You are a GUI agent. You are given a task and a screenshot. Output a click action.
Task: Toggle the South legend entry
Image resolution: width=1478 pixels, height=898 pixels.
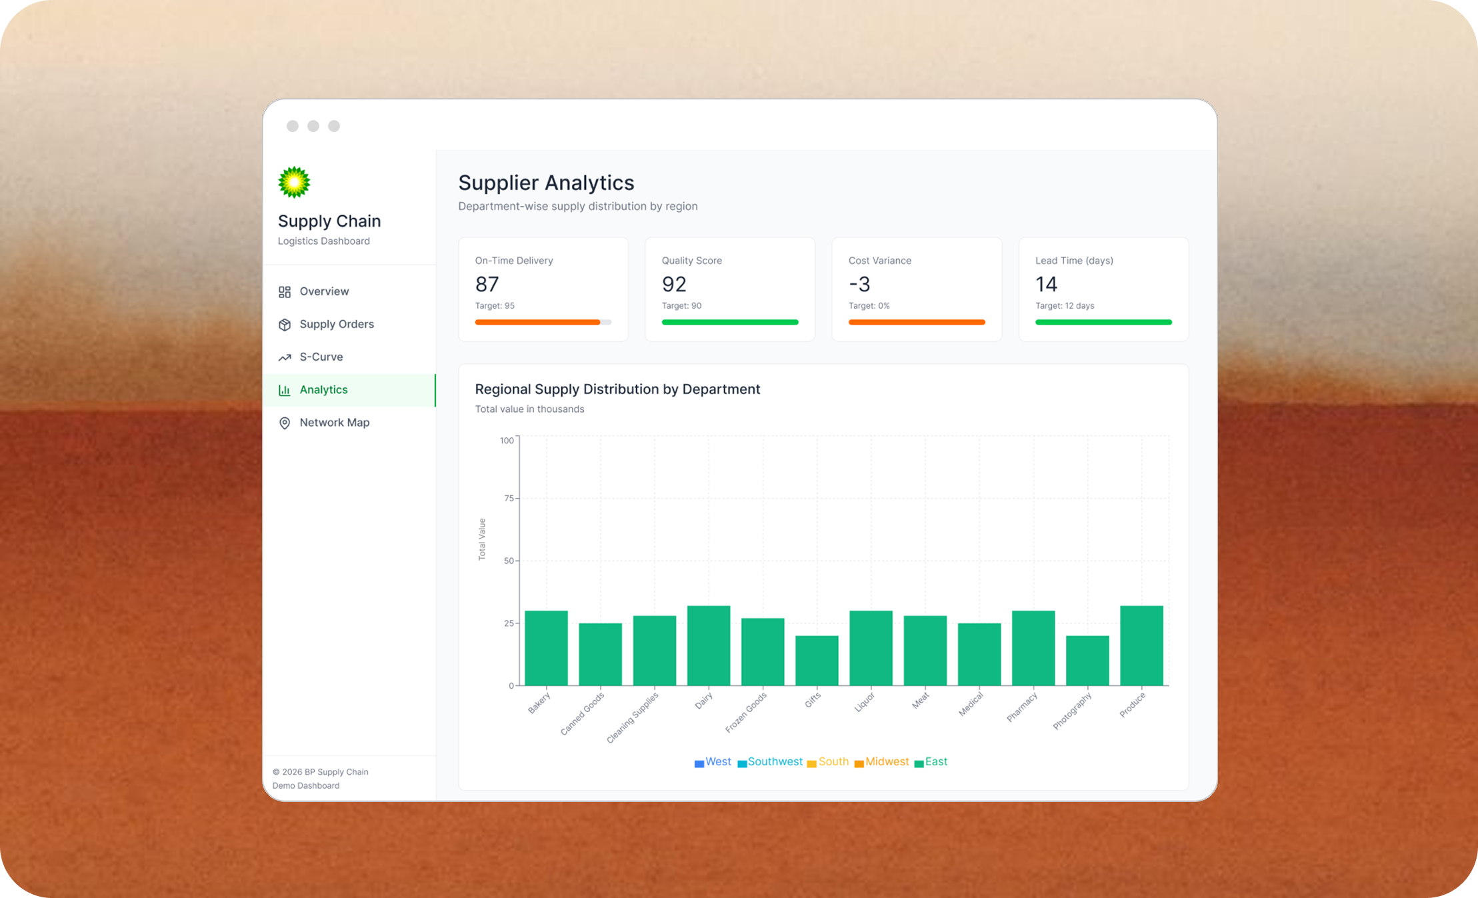click(827, 762)
